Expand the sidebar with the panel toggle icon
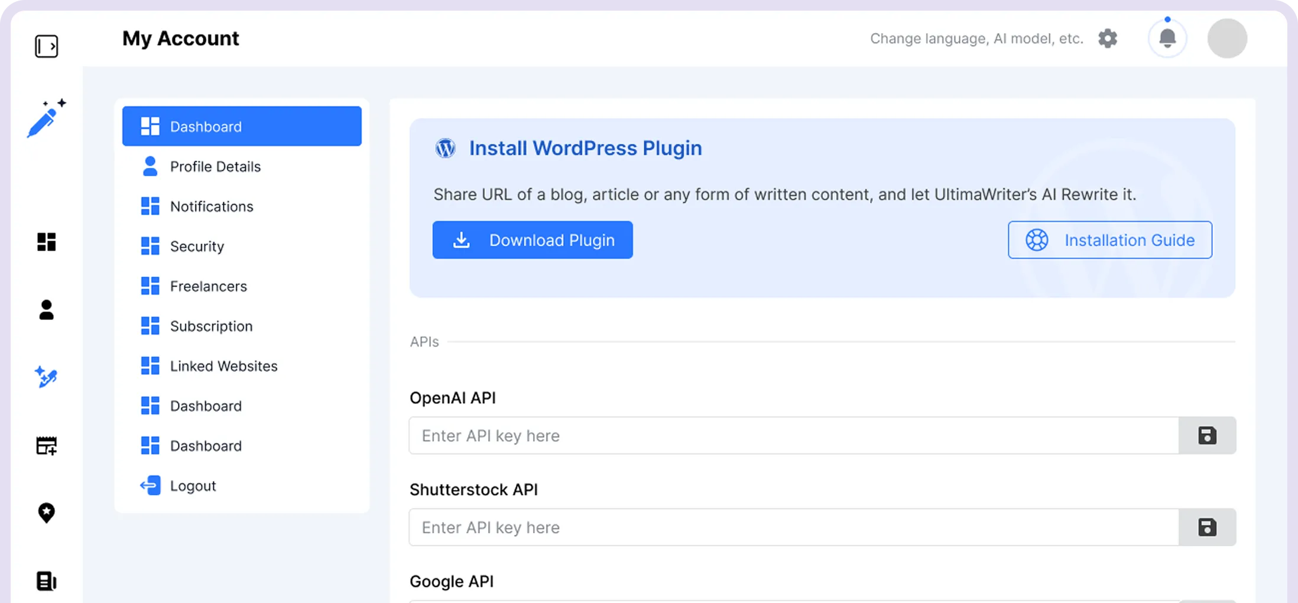1298x603 pixels. [46, 46]
